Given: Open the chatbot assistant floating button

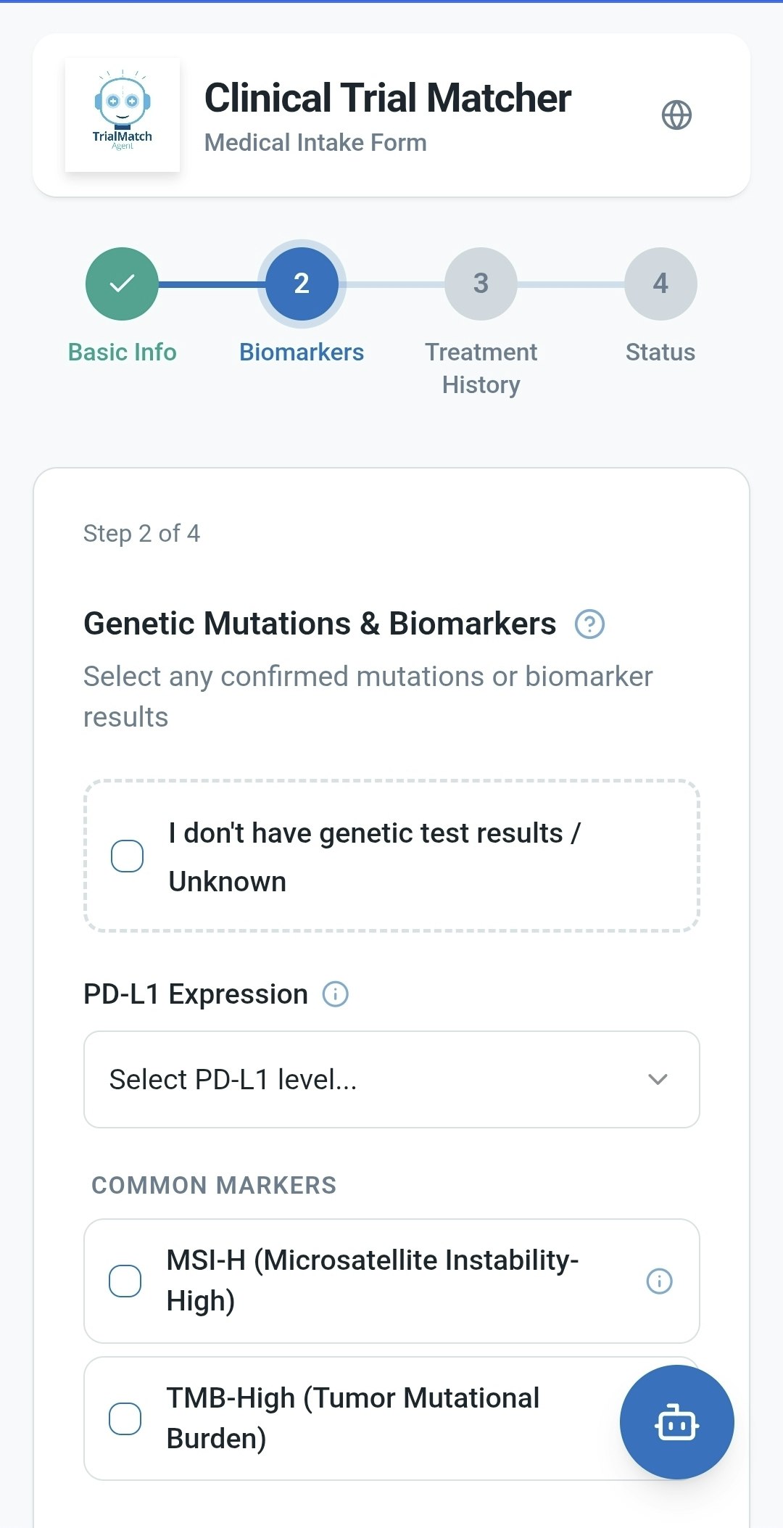Looking at the screenshot, I should tap(676, 1421).
